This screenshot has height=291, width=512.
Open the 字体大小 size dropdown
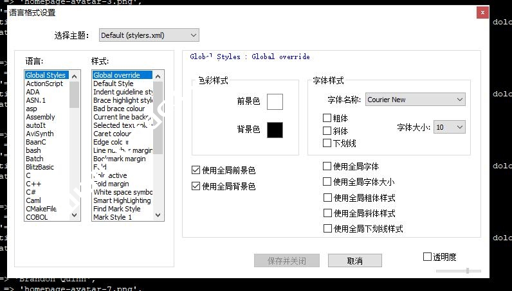[450, 127]
